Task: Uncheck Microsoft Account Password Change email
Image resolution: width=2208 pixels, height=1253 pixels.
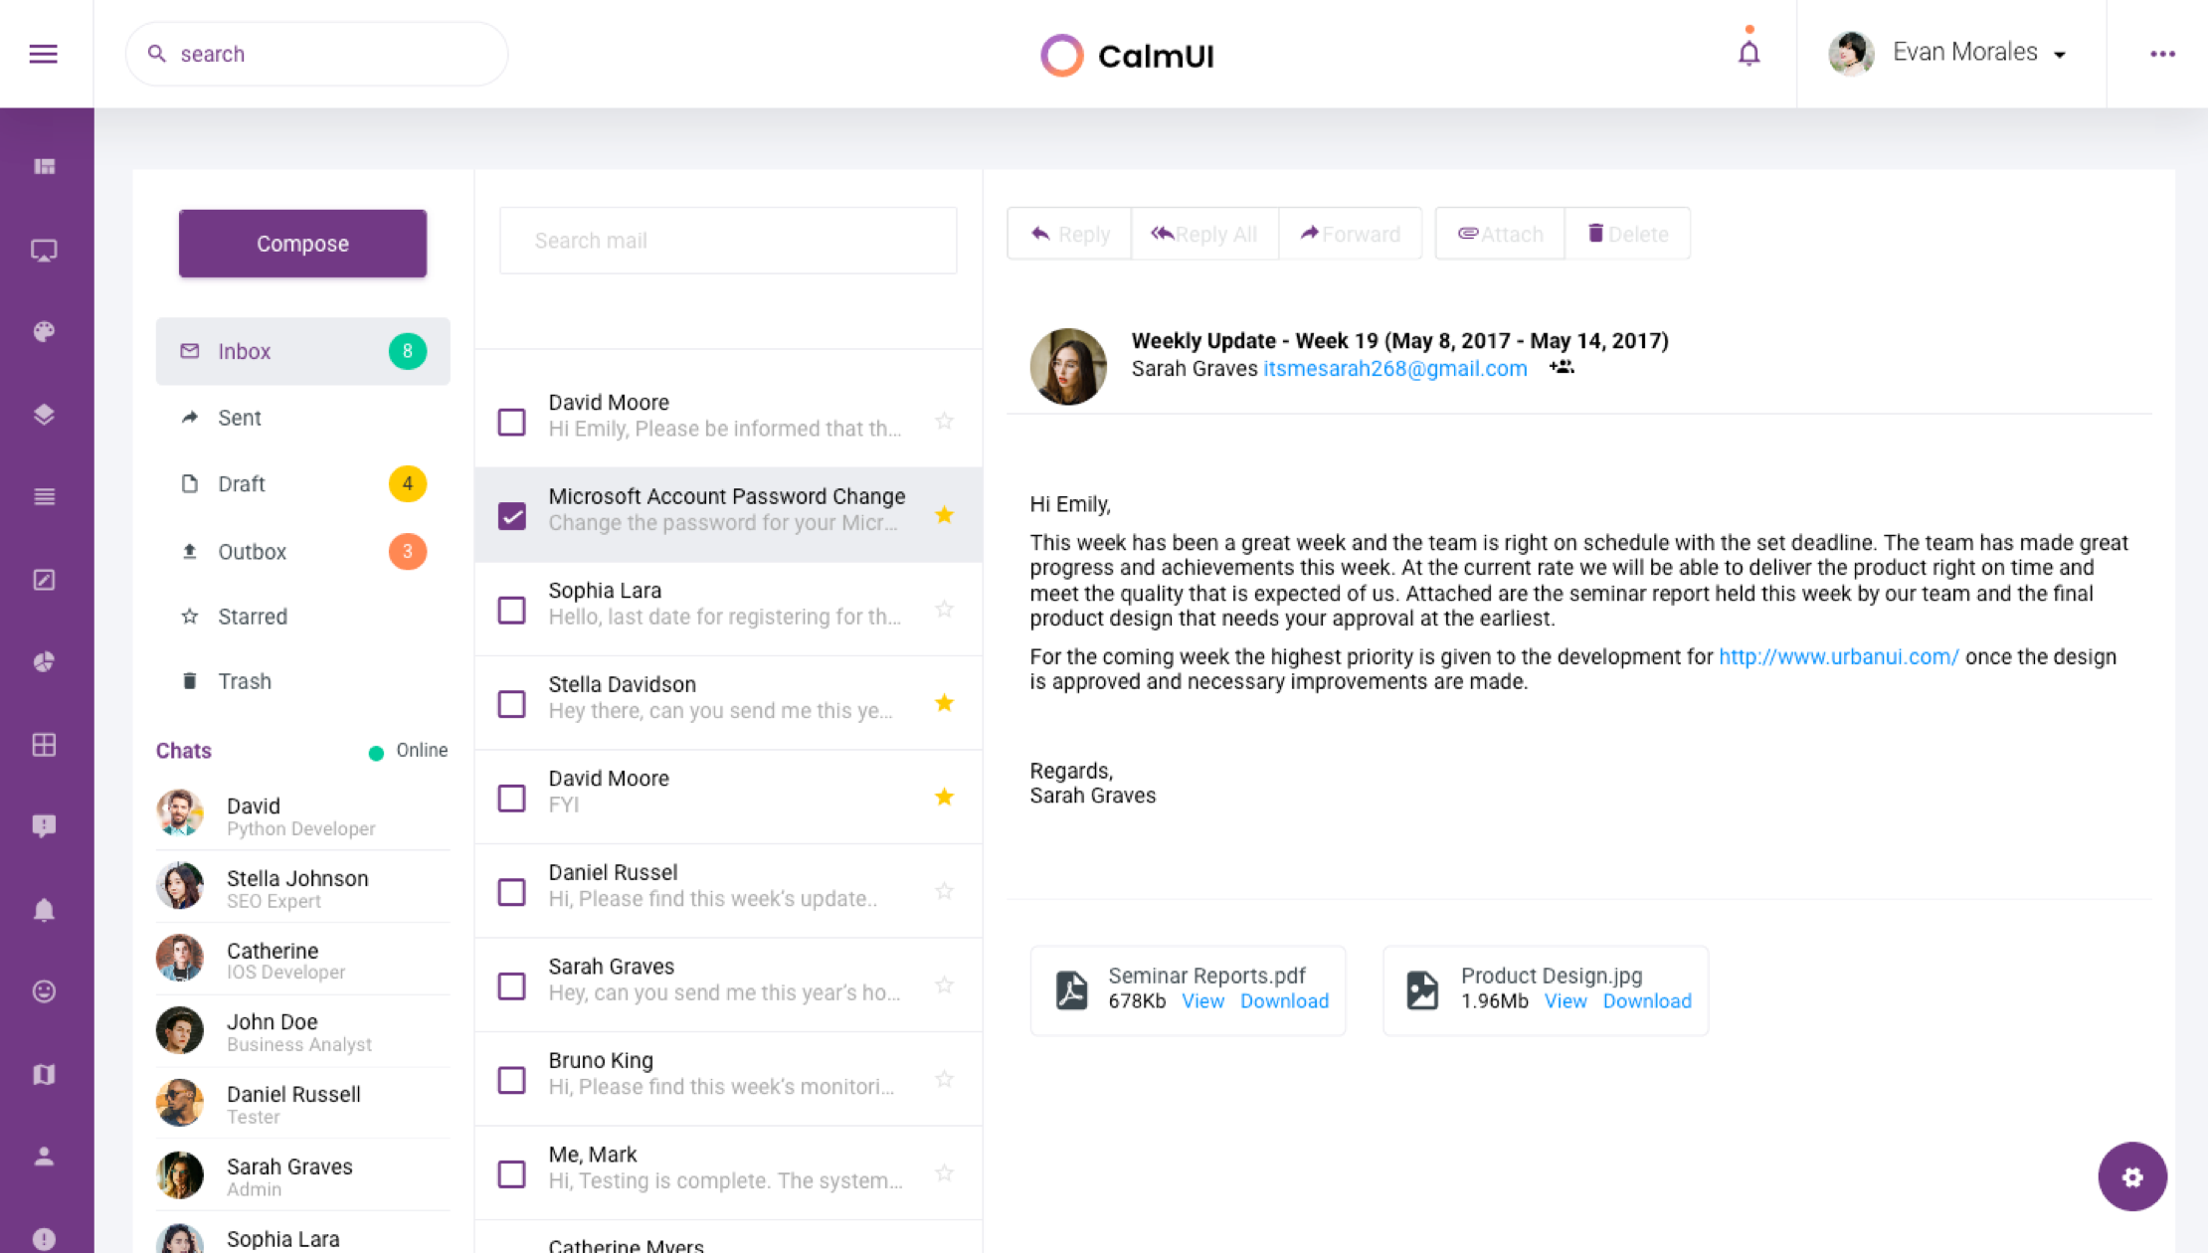Action: pyautogui.click(x=511, y=515)
